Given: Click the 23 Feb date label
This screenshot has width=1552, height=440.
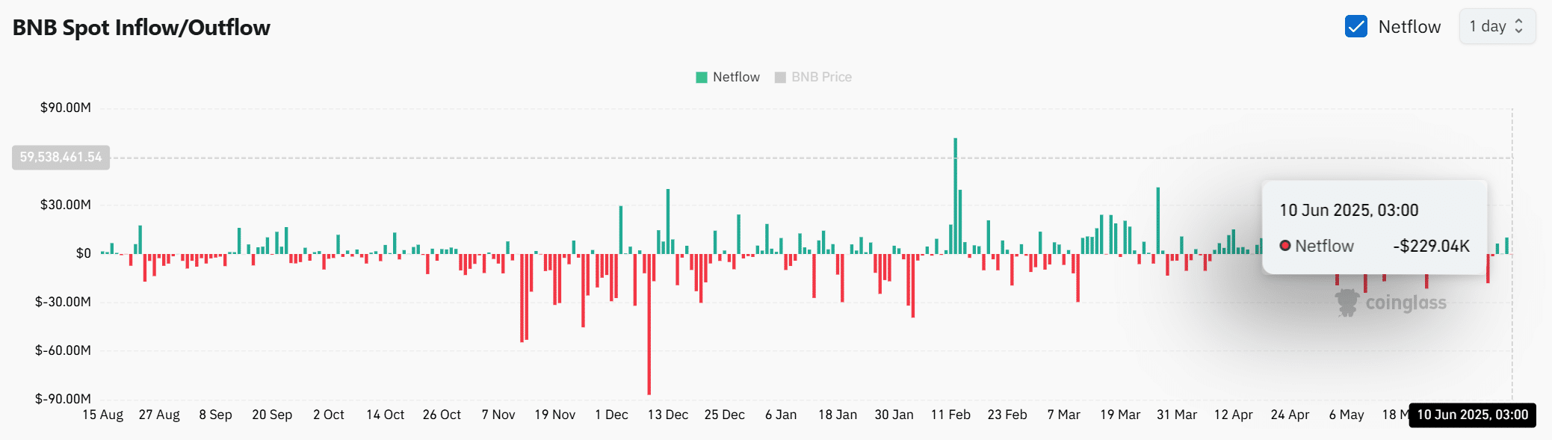Looking at the screenshot, I should [x=1007, y=415].
